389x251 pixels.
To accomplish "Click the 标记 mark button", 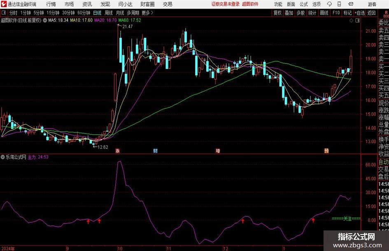I will pyautogui.click(x=347, y=13).
